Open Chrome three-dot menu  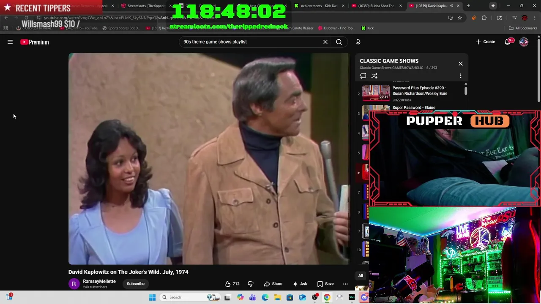click(x=535, y=18)
